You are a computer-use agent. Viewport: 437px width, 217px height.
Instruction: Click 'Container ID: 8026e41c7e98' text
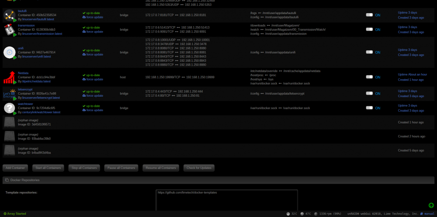tap(37, 94)
